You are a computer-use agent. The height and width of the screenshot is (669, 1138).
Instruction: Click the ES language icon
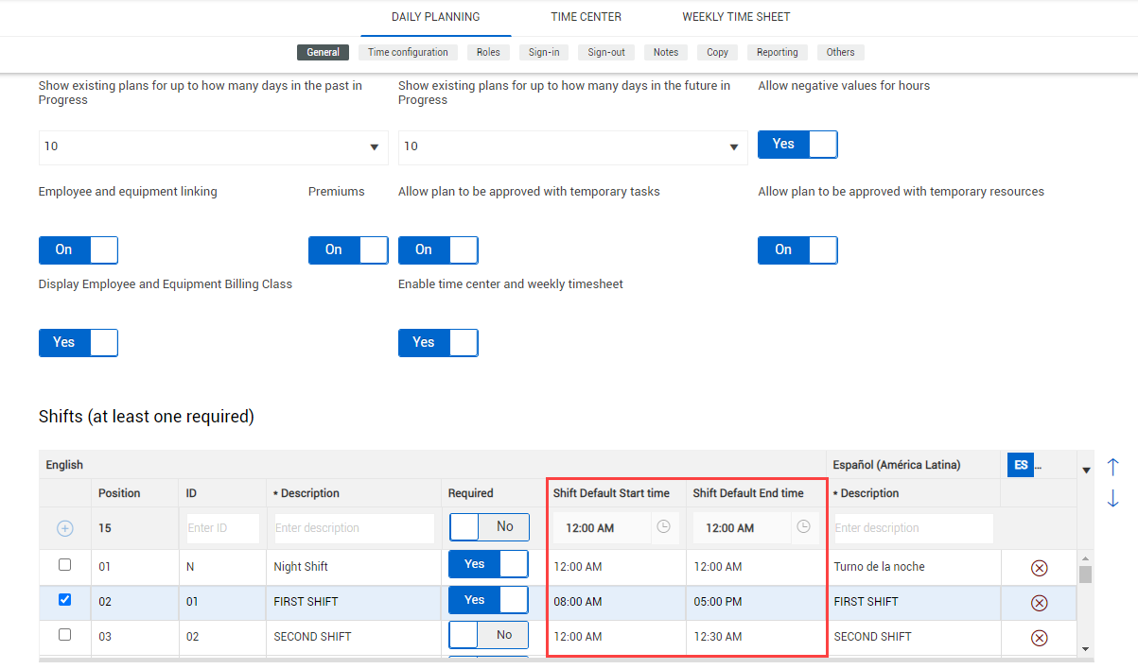[x=1021, y=465]
